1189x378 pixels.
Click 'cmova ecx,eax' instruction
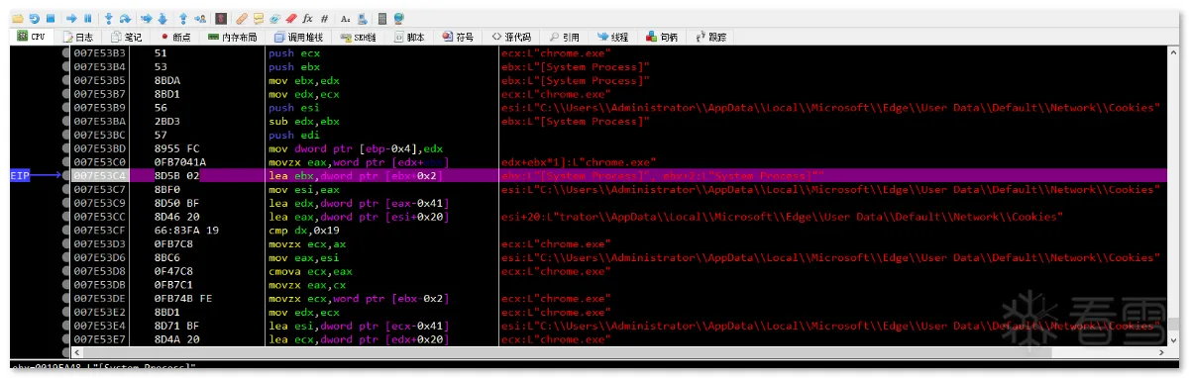click(x=312, y=270)
